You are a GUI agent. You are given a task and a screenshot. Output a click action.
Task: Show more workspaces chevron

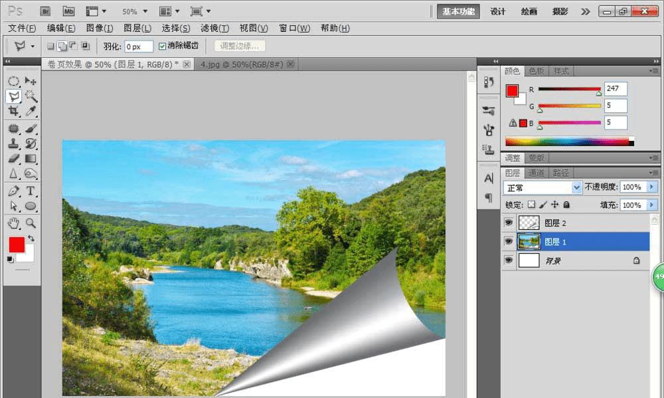coord(585,11)
